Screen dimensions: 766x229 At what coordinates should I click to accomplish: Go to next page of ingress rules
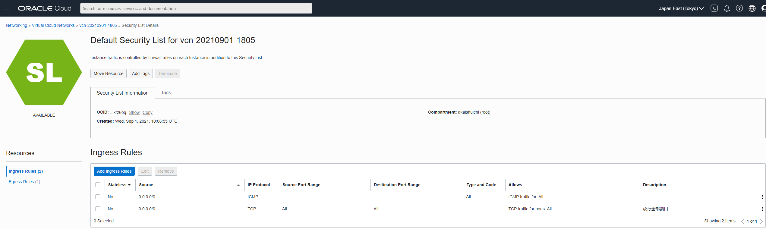(x=761, y=221)
